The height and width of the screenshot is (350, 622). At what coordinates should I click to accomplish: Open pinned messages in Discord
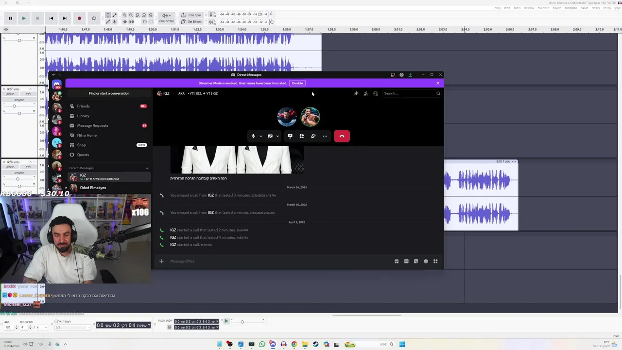356,93
